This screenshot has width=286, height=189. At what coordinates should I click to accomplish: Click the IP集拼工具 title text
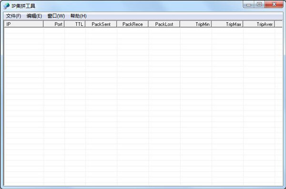pos(23,6)
